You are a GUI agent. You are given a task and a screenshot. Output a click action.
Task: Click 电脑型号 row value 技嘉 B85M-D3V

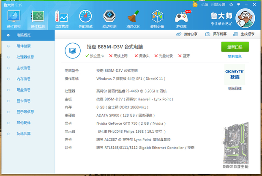click(117, 71)
